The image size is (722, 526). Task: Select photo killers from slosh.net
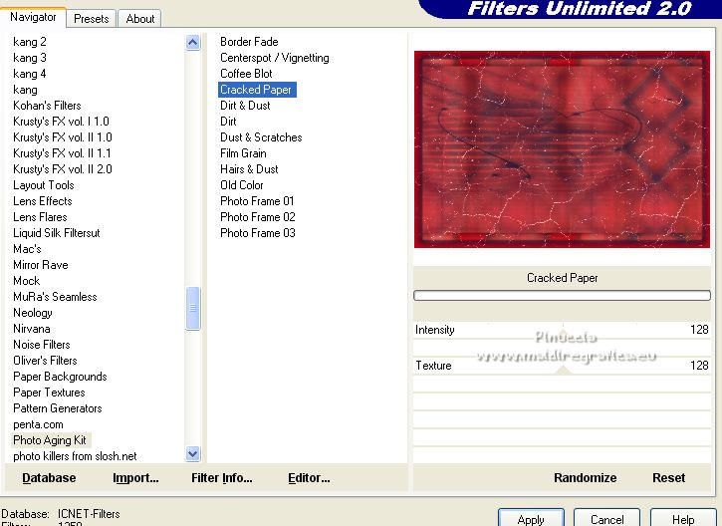[x=75, y=456]
